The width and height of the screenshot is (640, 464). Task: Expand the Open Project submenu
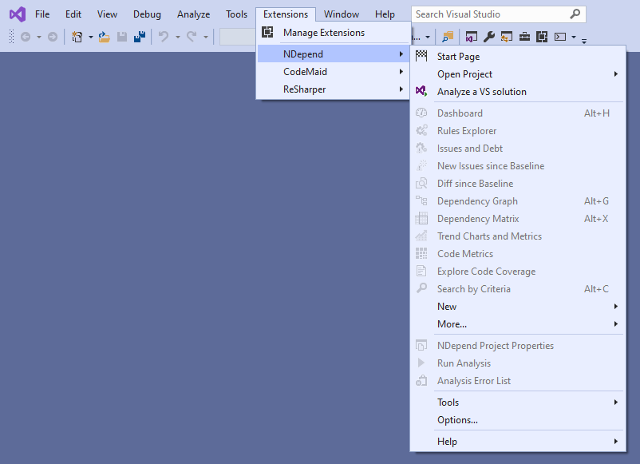[x=518, y=74]
